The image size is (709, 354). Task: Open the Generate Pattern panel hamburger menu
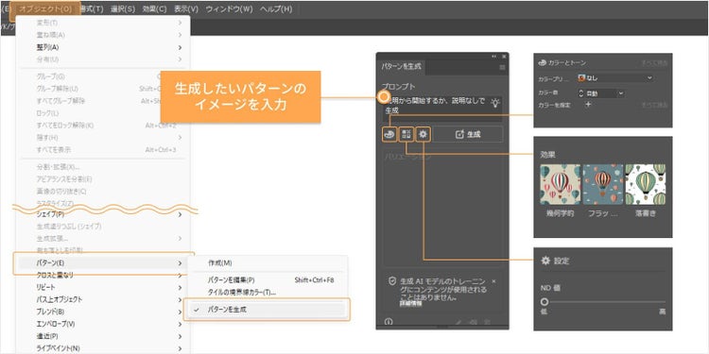502,67
